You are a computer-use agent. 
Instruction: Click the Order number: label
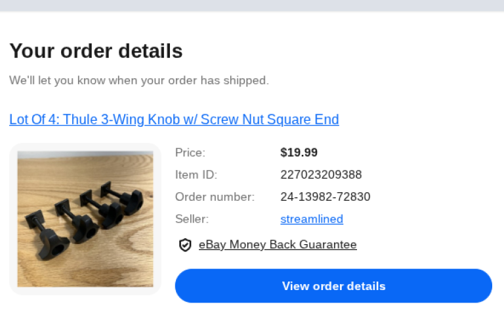click(215, 197)
